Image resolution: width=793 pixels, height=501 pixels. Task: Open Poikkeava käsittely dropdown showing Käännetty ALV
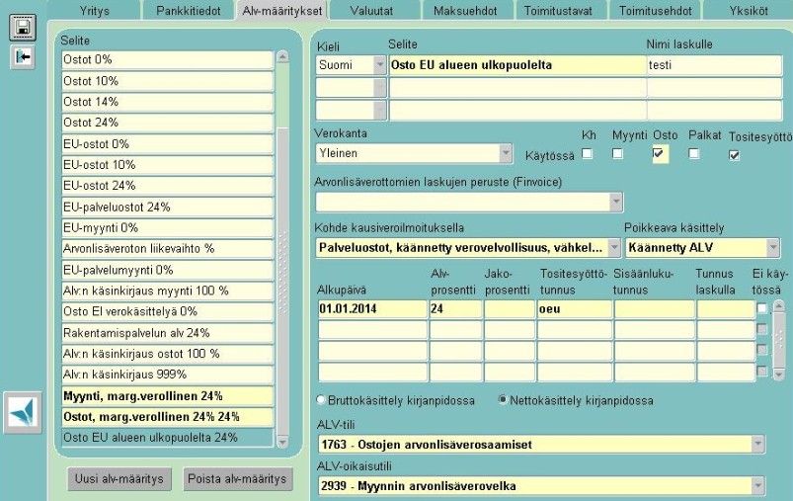coord(773,248)
